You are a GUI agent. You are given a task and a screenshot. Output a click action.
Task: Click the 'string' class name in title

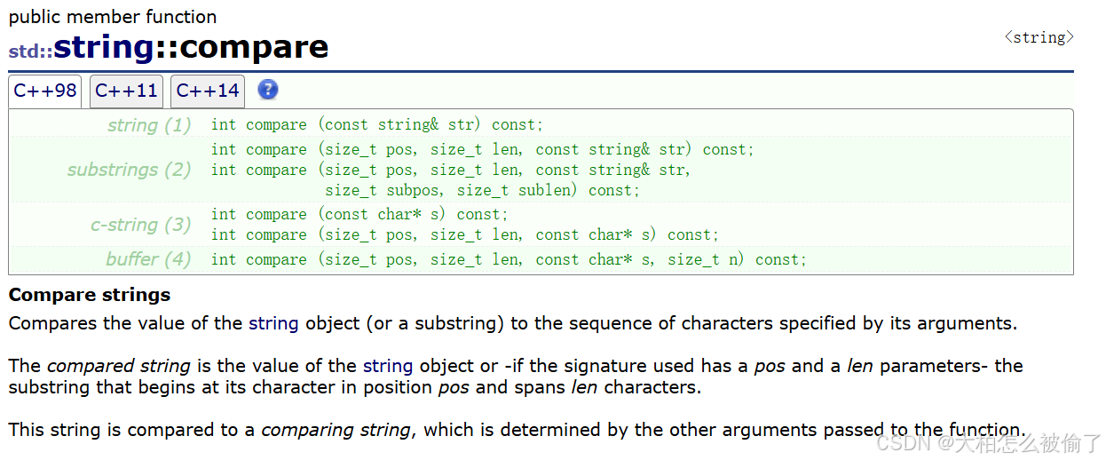click(x=104, y=46)
